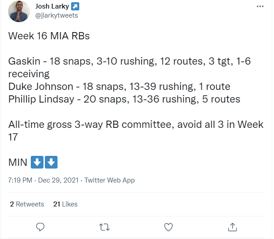Like the tweet with the heart icon

point(168,227)
